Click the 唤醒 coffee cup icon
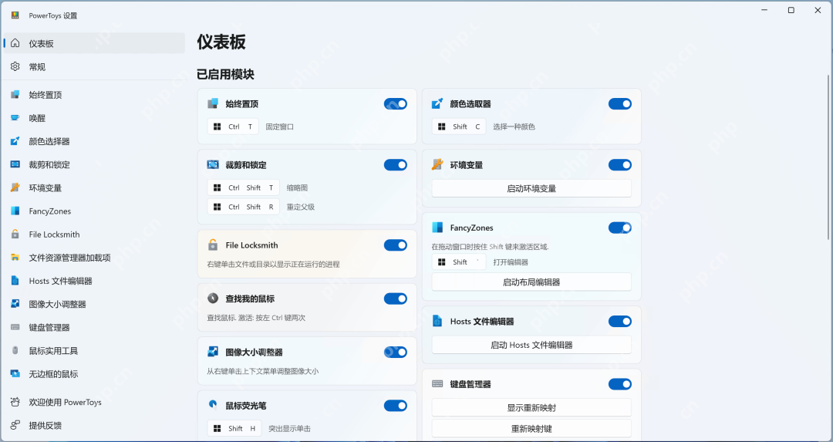 coord(15,118)
